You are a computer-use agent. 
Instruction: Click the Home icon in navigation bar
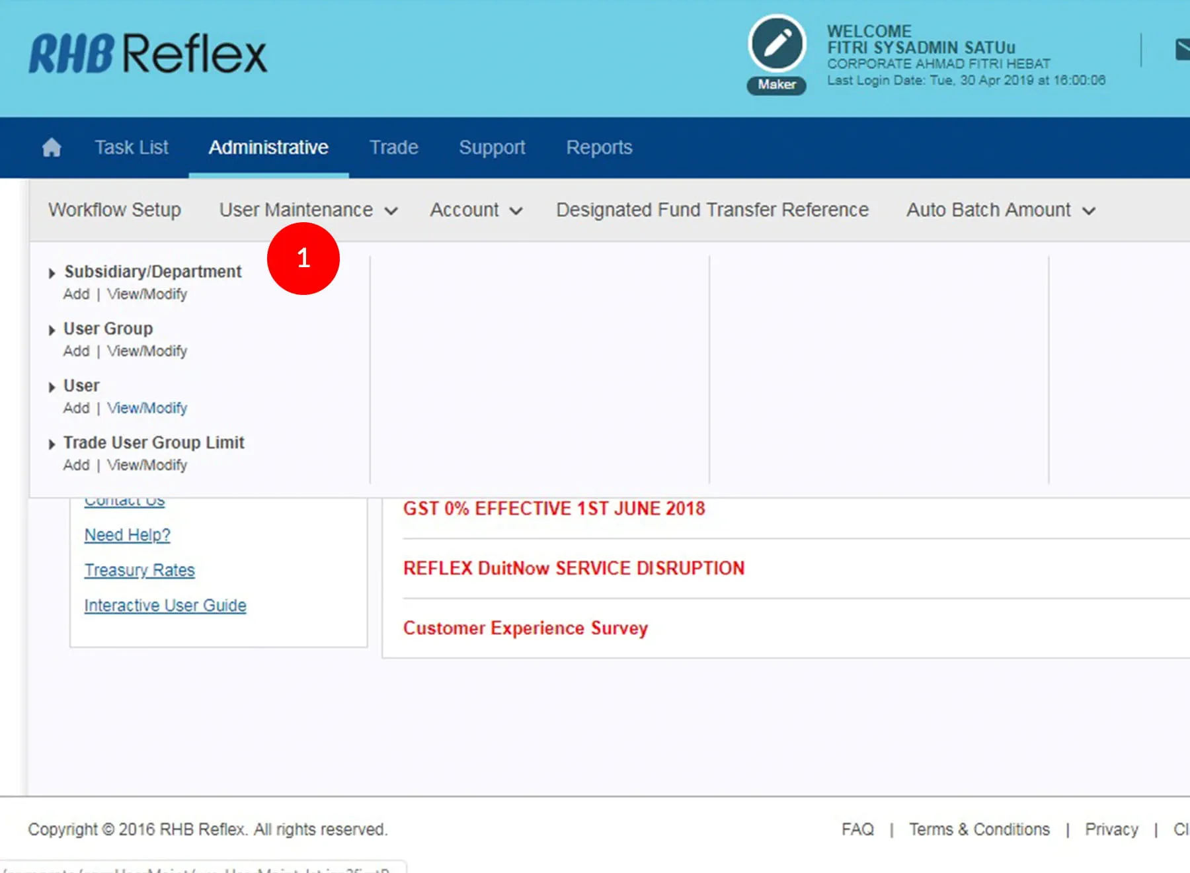tap(52, 147)
